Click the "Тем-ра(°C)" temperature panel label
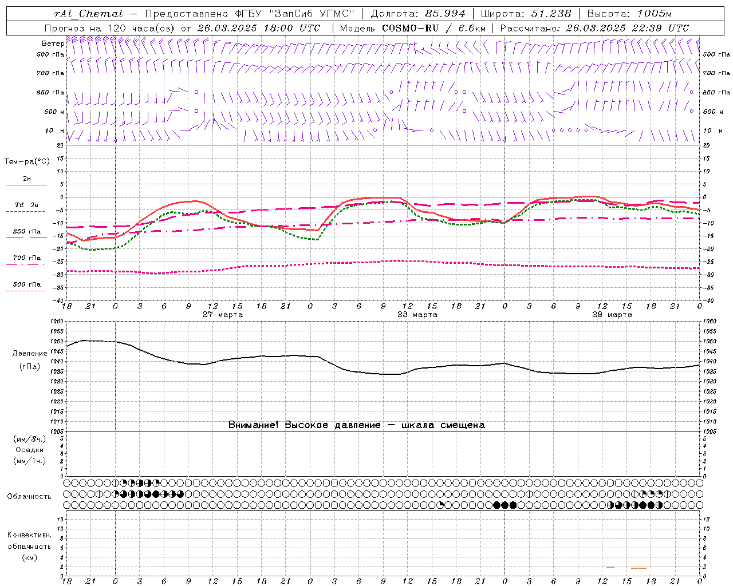The height and width of the screenshot is (586, 733). point(27,162)
